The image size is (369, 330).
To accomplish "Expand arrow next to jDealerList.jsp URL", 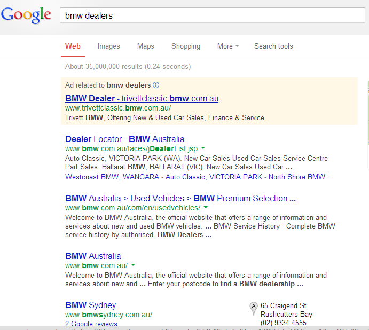I will coord(203,148).
